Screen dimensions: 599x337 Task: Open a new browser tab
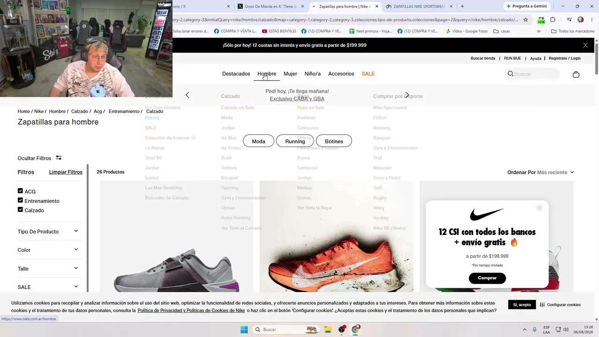coord(462,7)
